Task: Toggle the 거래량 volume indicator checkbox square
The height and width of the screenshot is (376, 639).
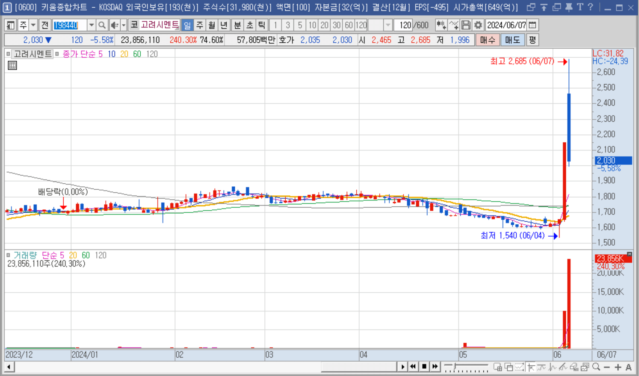Action: point(8,255)
